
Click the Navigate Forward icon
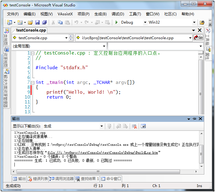coord(107,22)
